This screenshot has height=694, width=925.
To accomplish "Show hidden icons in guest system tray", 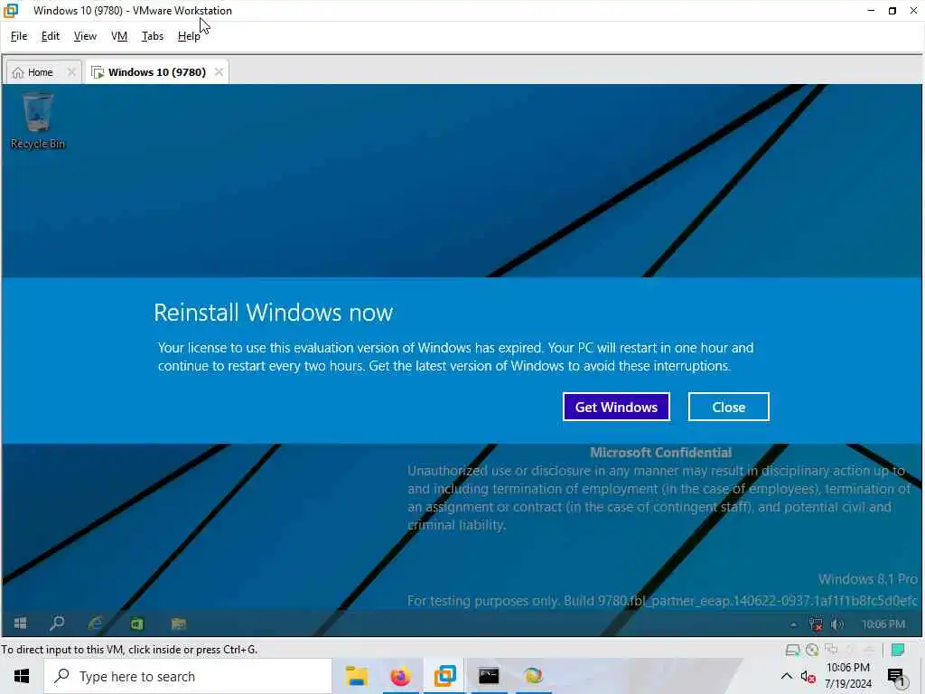I will pos(793,624).
